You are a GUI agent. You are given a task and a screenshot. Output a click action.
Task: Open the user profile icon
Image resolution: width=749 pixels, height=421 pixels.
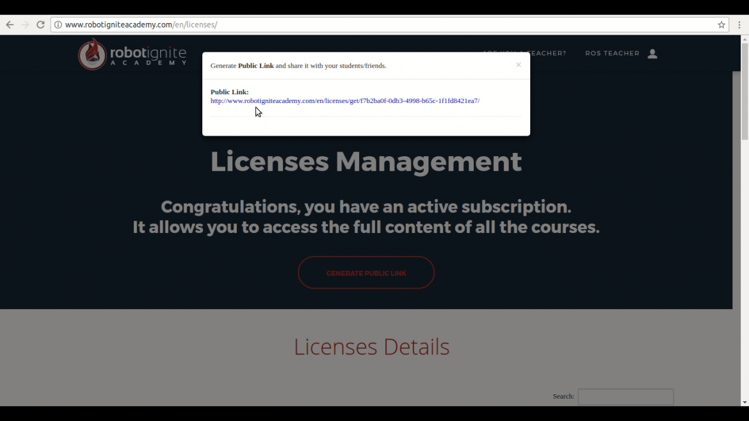pos(652,54)
